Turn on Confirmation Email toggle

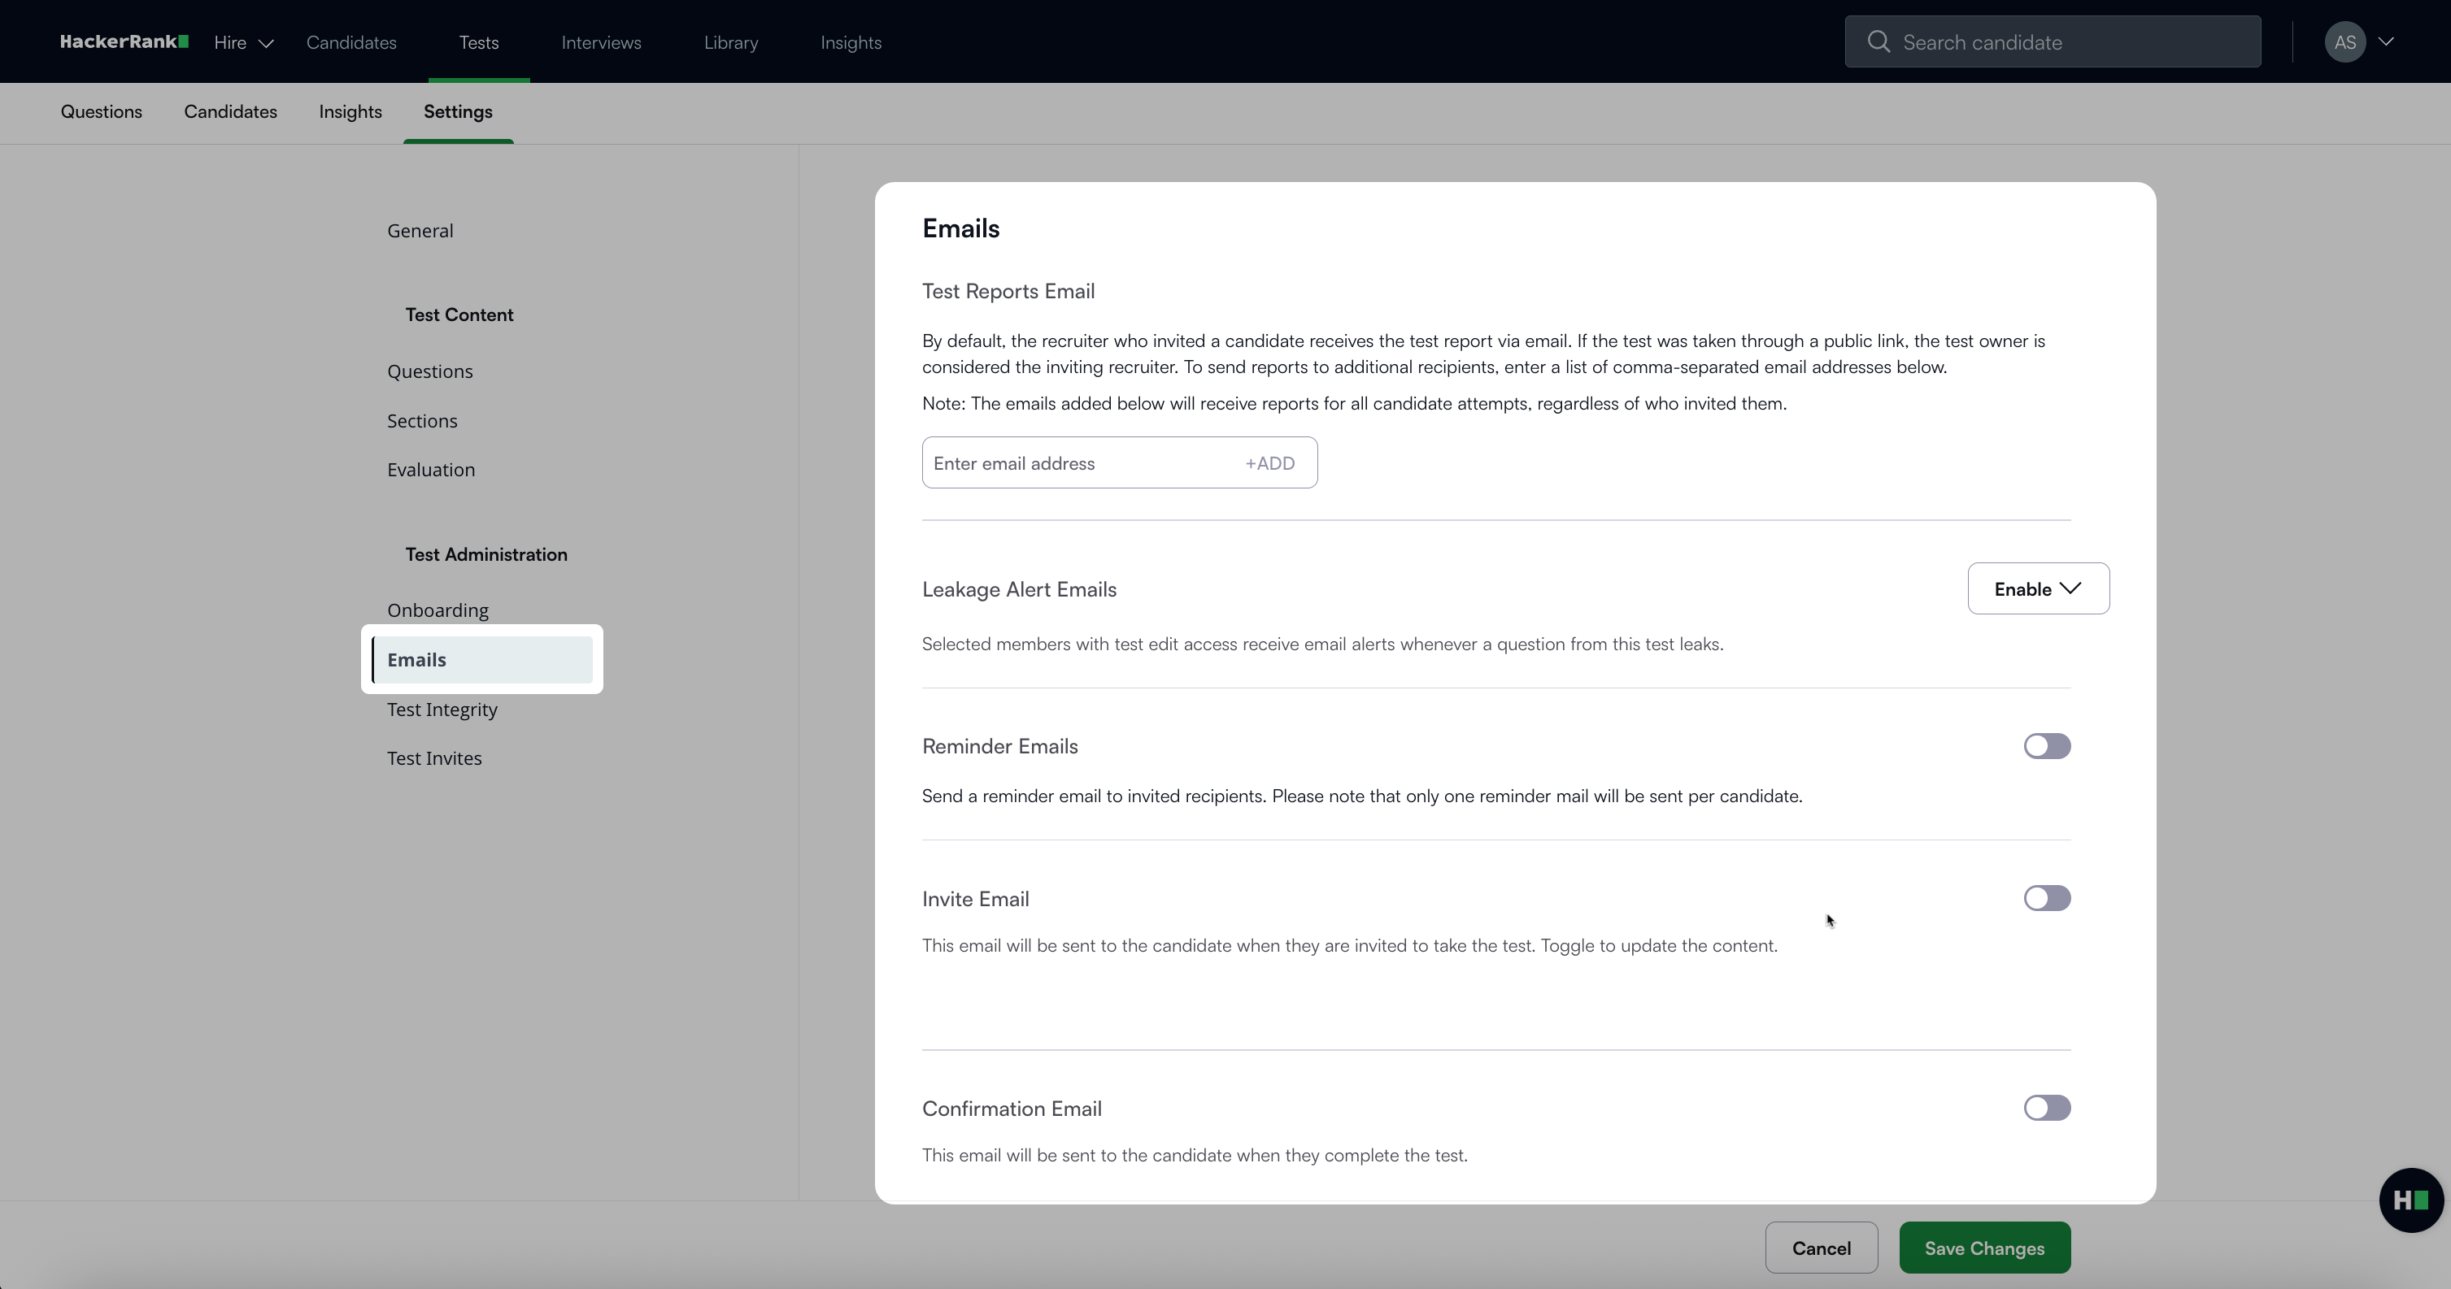(x=2047, y=1108)
